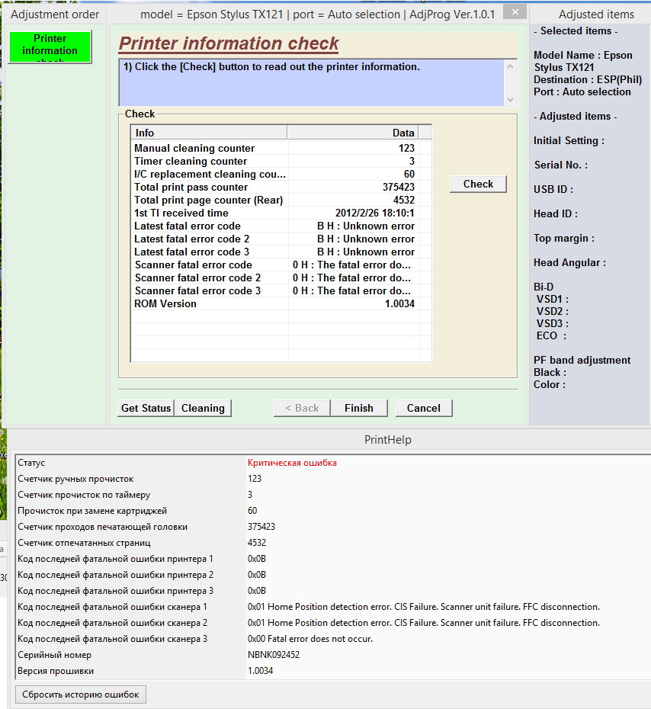Select the green Printer information item
The image size is (651, 709).
click(50, 47)
